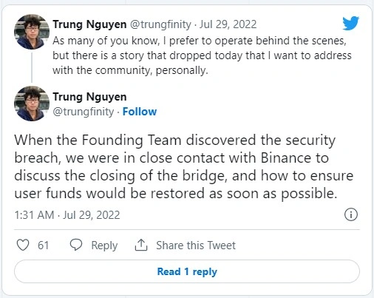Visit @trungfinity handle in parent tweet header

[160, 24]
